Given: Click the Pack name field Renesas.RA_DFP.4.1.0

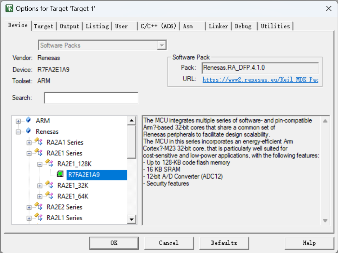Looking at the screenshot, I should [260, 68].
